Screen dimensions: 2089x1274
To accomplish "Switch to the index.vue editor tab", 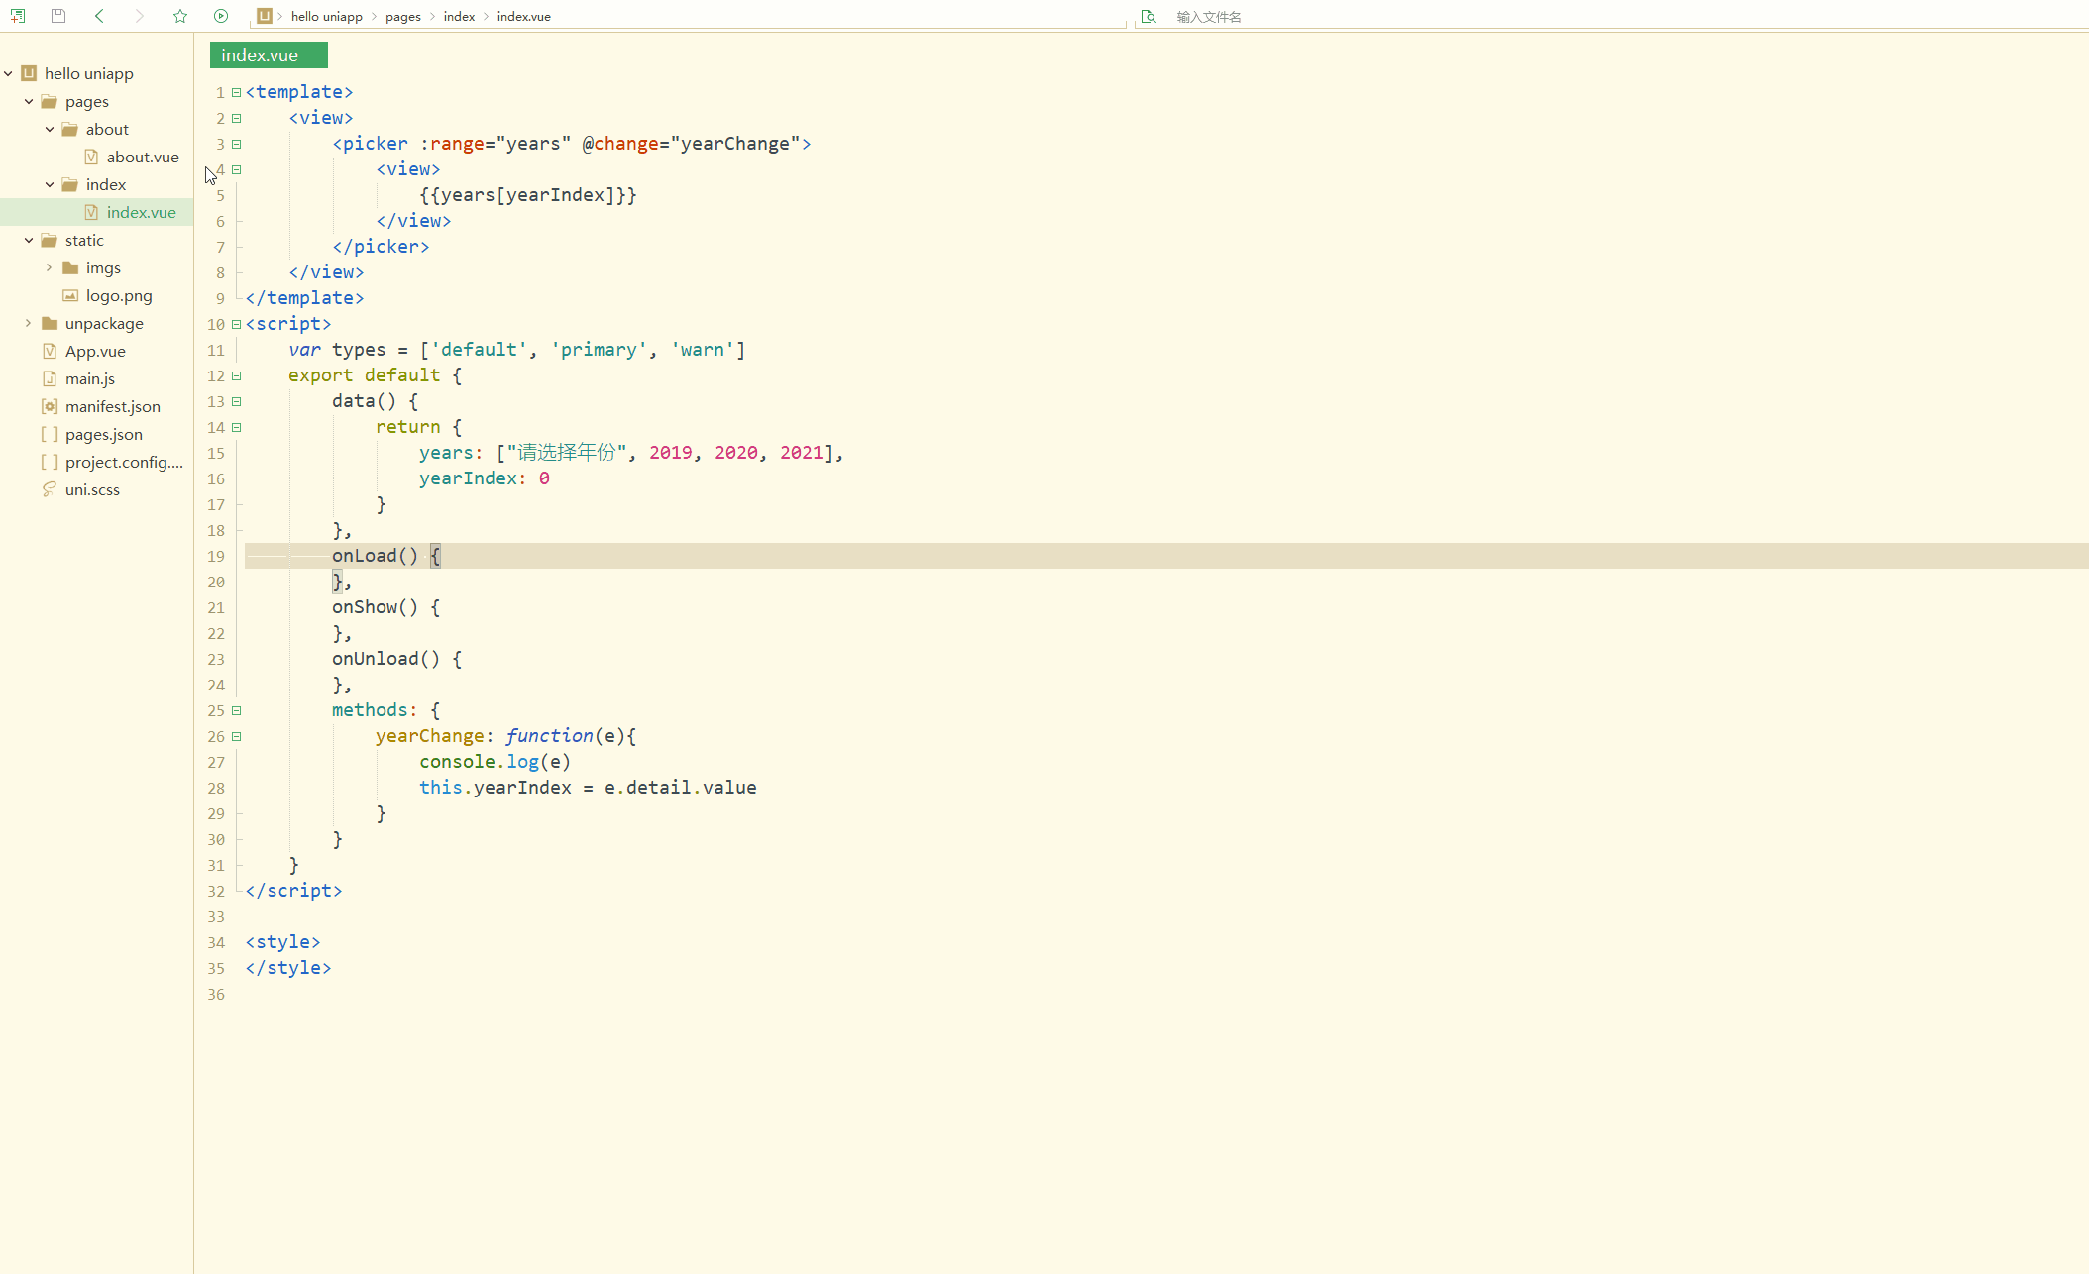I will click(x=269, y=55).
